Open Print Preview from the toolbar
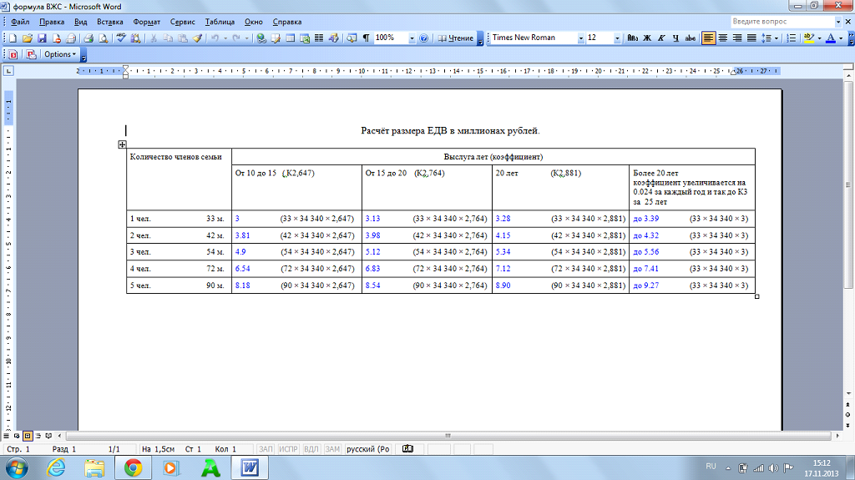Viewport: 855px width, 480px height. pyautogui.click(x=103, y=38)
